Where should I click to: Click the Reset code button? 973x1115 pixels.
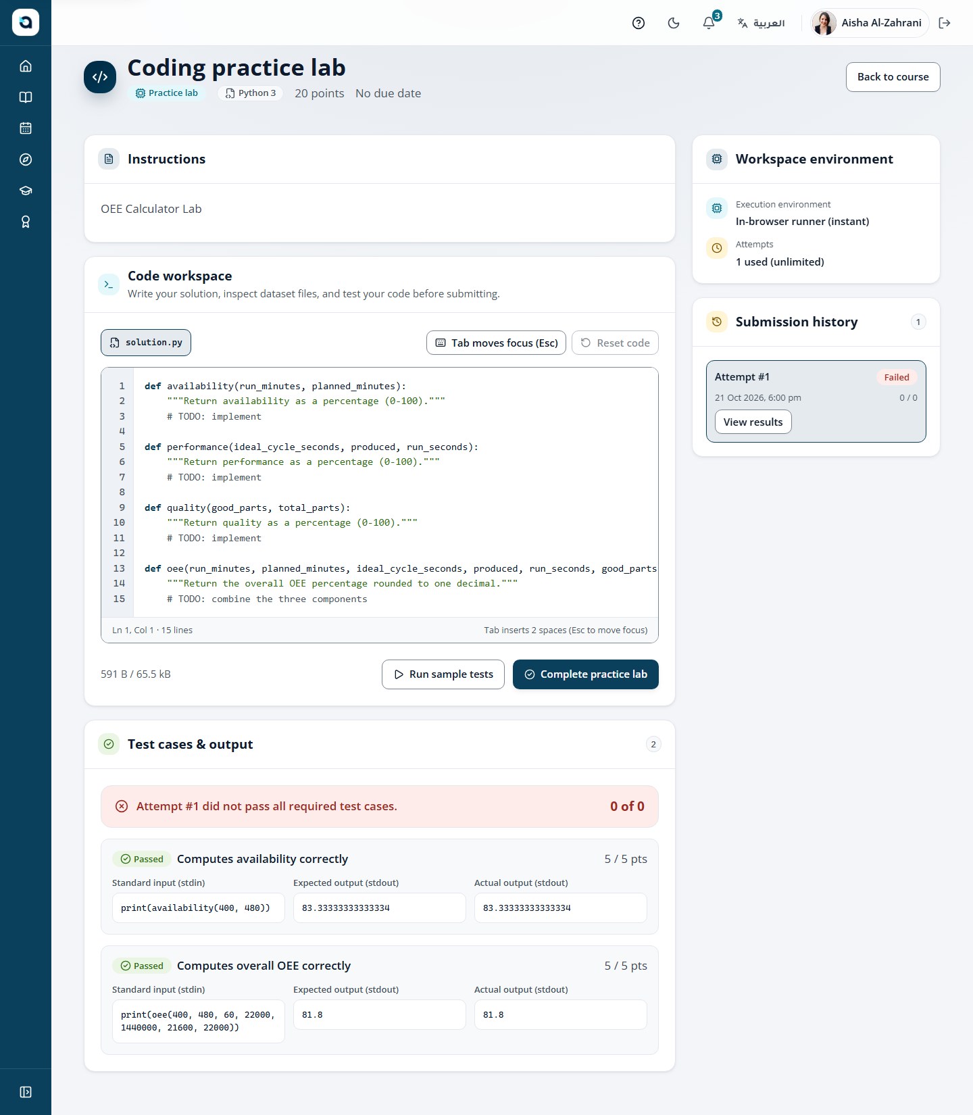pos(615,343)
